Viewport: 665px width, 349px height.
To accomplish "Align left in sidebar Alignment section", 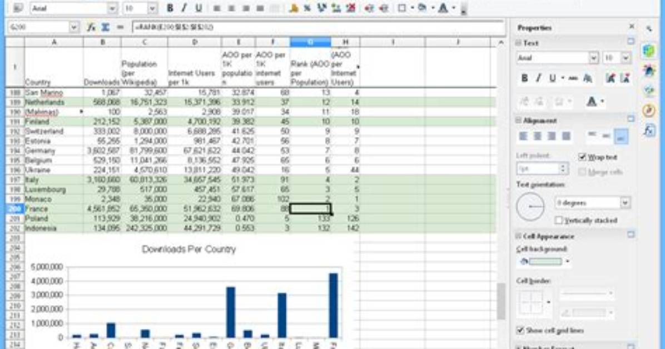I will (x=523, y=136).
